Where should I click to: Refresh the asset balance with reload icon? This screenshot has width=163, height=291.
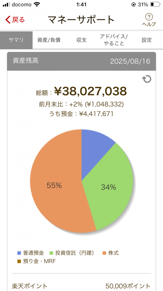tap(147, 79)
